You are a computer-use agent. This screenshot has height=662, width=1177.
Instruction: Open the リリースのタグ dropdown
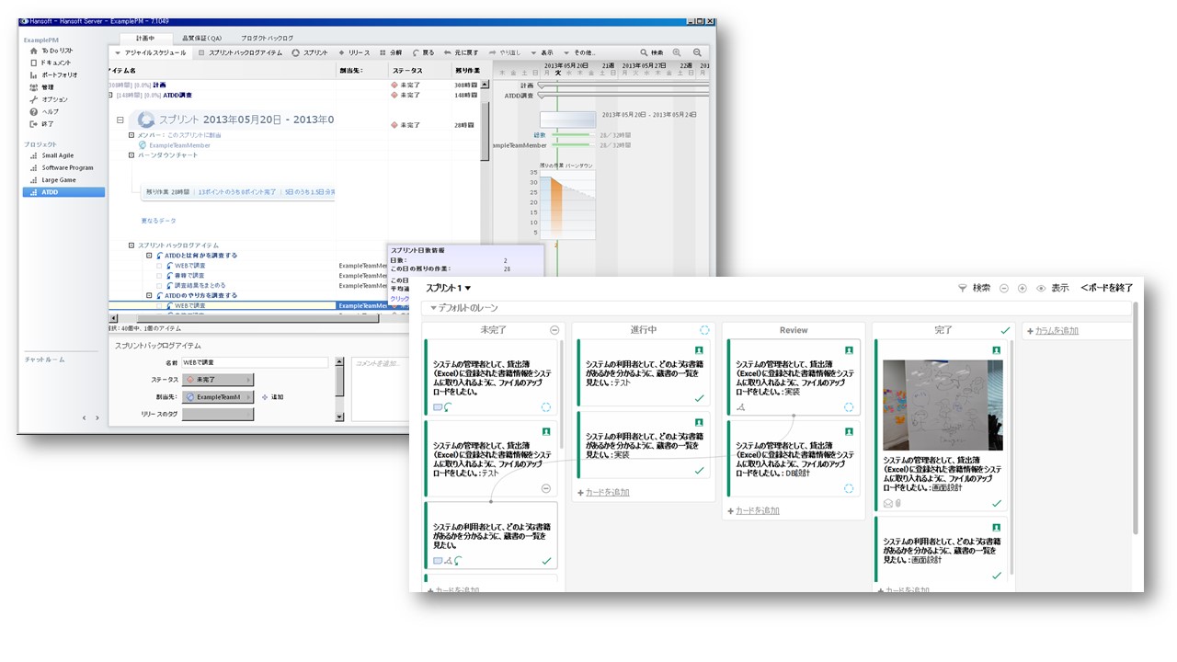[218, 415]
